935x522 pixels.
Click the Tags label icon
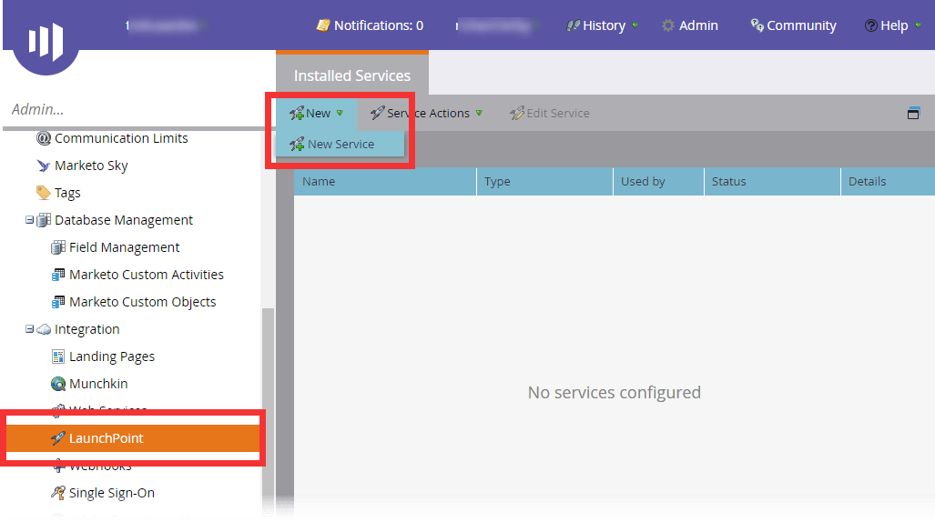(x=43, y=193)
